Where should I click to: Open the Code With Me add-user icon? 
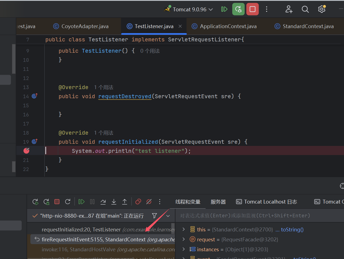coord(289,9)
